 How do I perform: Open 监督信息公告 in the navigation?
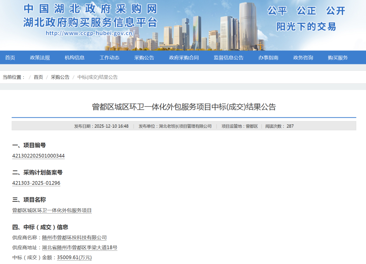click(x=228, y=58)
